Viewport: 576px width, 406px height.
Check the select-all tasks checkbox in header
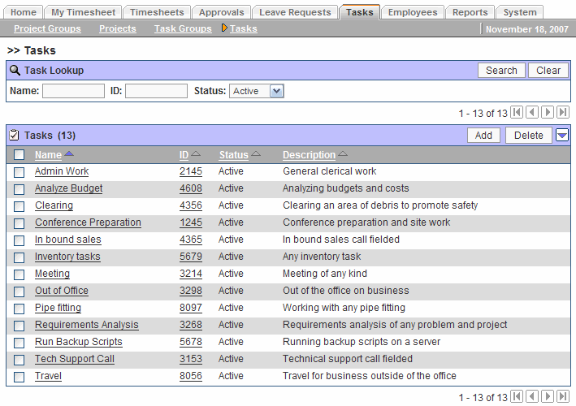point(19,155)
